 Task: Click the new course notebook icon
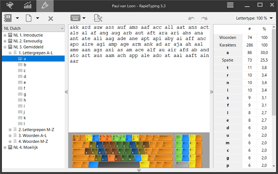pos(8,18)
